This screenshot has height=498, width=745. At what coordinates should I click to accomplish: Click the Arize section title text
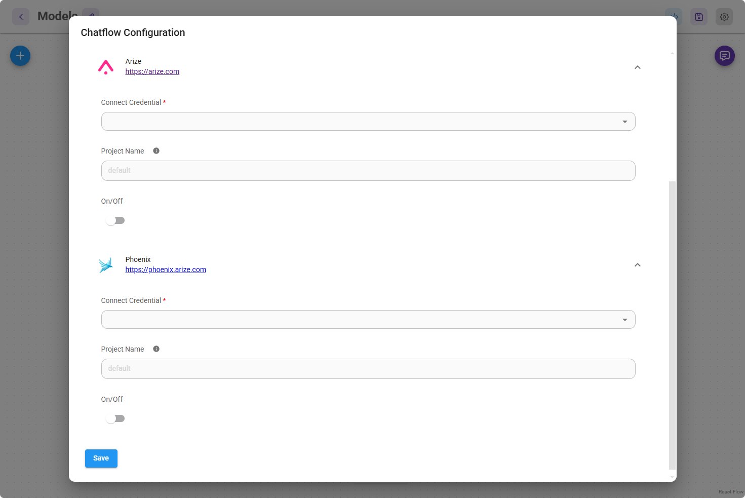(133, 61)
